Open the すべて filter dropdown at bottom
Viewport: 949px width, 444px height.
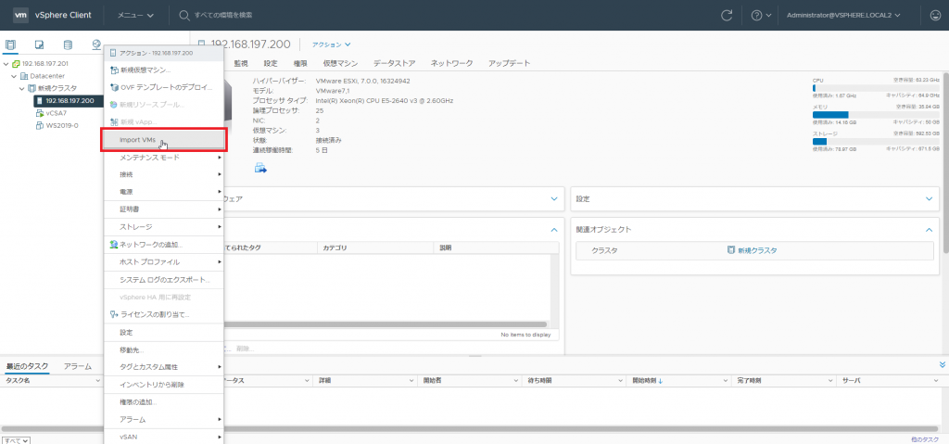(x=17, y=440)
